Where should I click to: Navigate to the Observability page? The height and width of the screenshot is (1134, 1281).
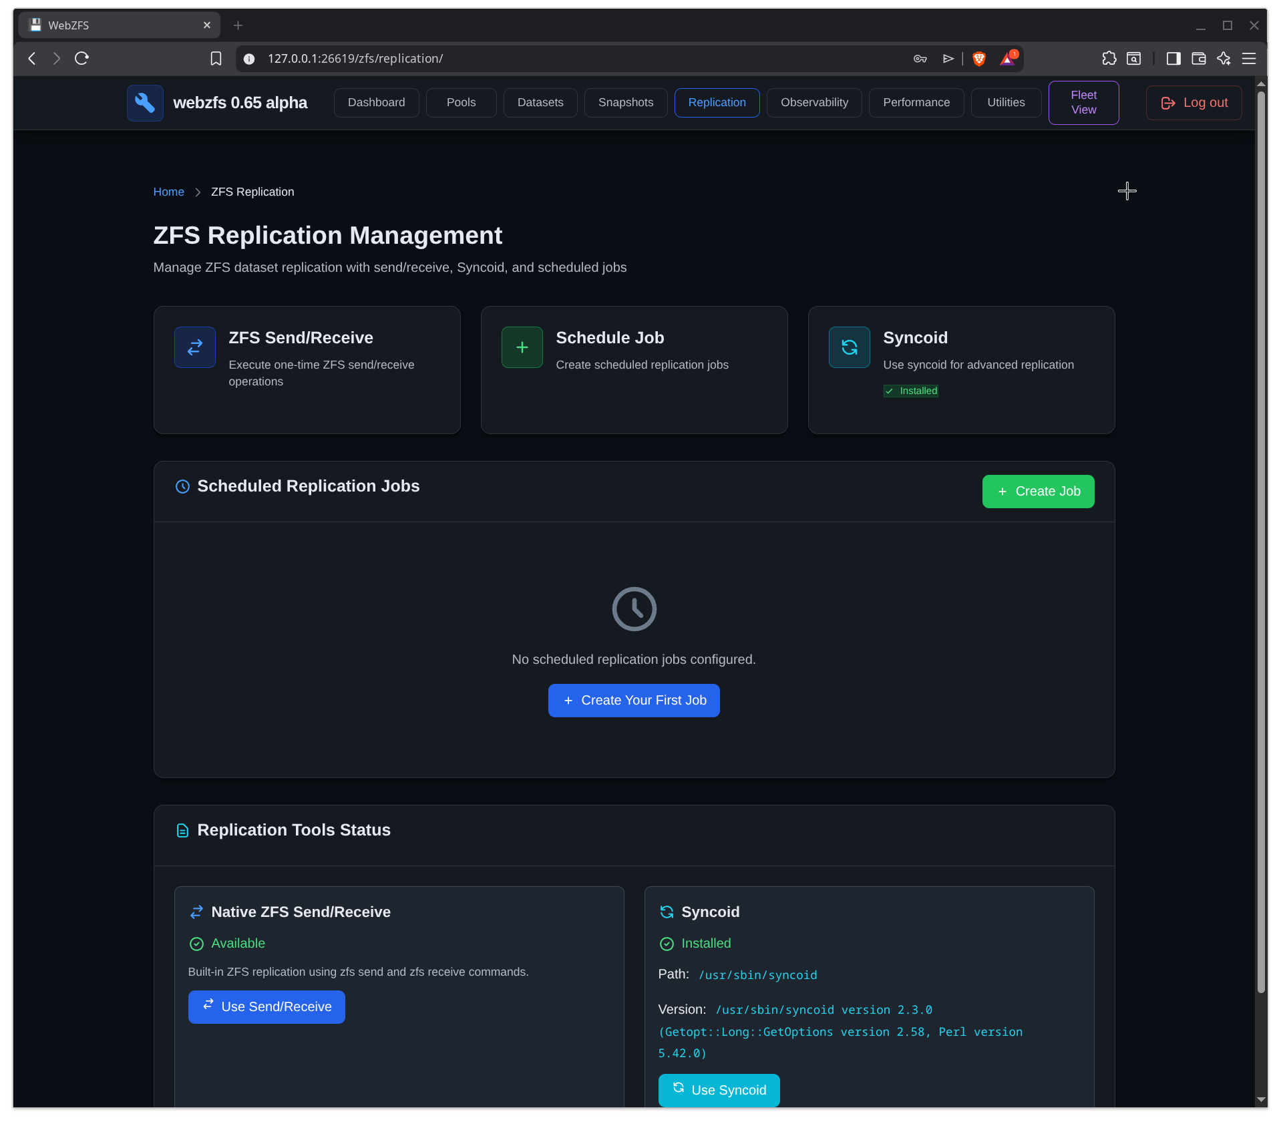813,102
